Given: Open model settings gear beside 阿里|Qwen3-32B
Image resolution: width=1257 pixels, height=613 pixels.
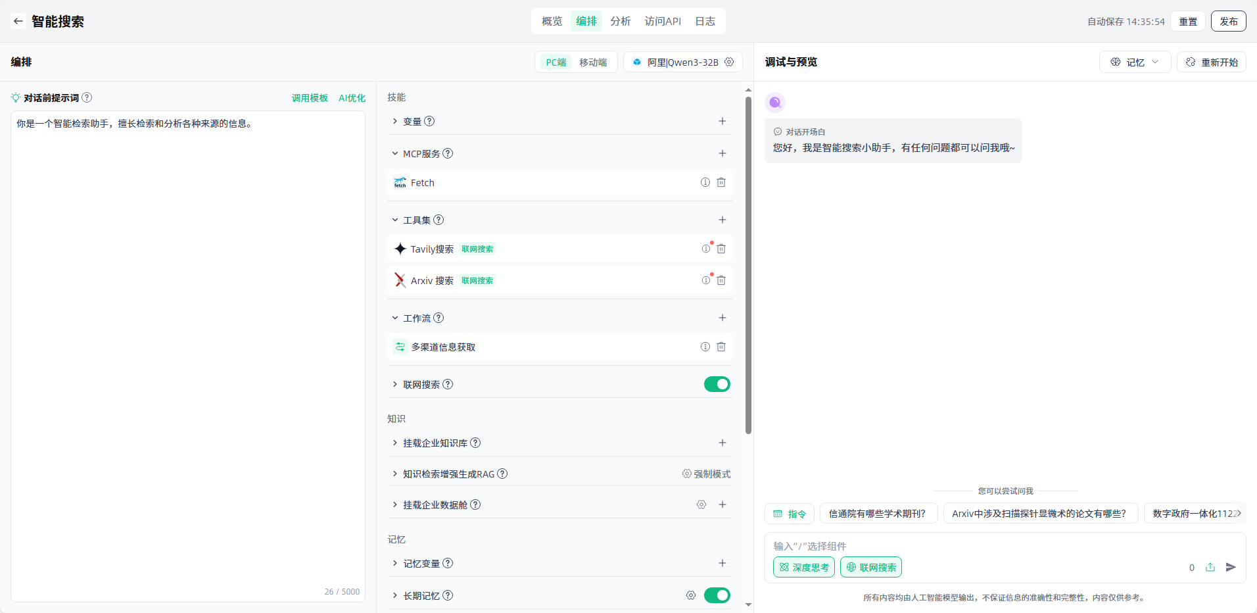Looking at the screenshot, I should [729, 62].
